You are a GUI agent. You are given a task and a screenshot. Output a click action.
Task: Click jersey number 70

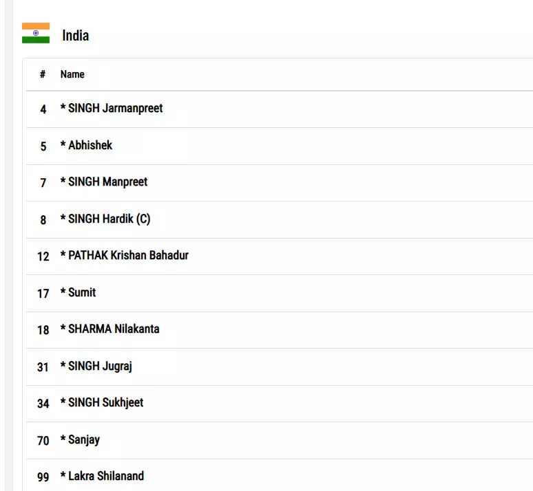click(x=43, y=441)
